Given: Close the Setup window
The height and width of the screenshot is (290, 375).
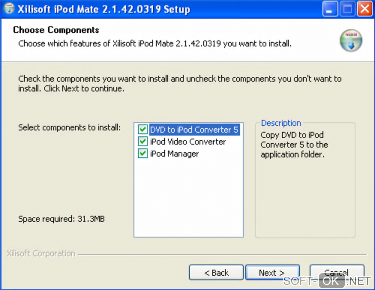Looking at the screenshot, I should coord(364,9).
